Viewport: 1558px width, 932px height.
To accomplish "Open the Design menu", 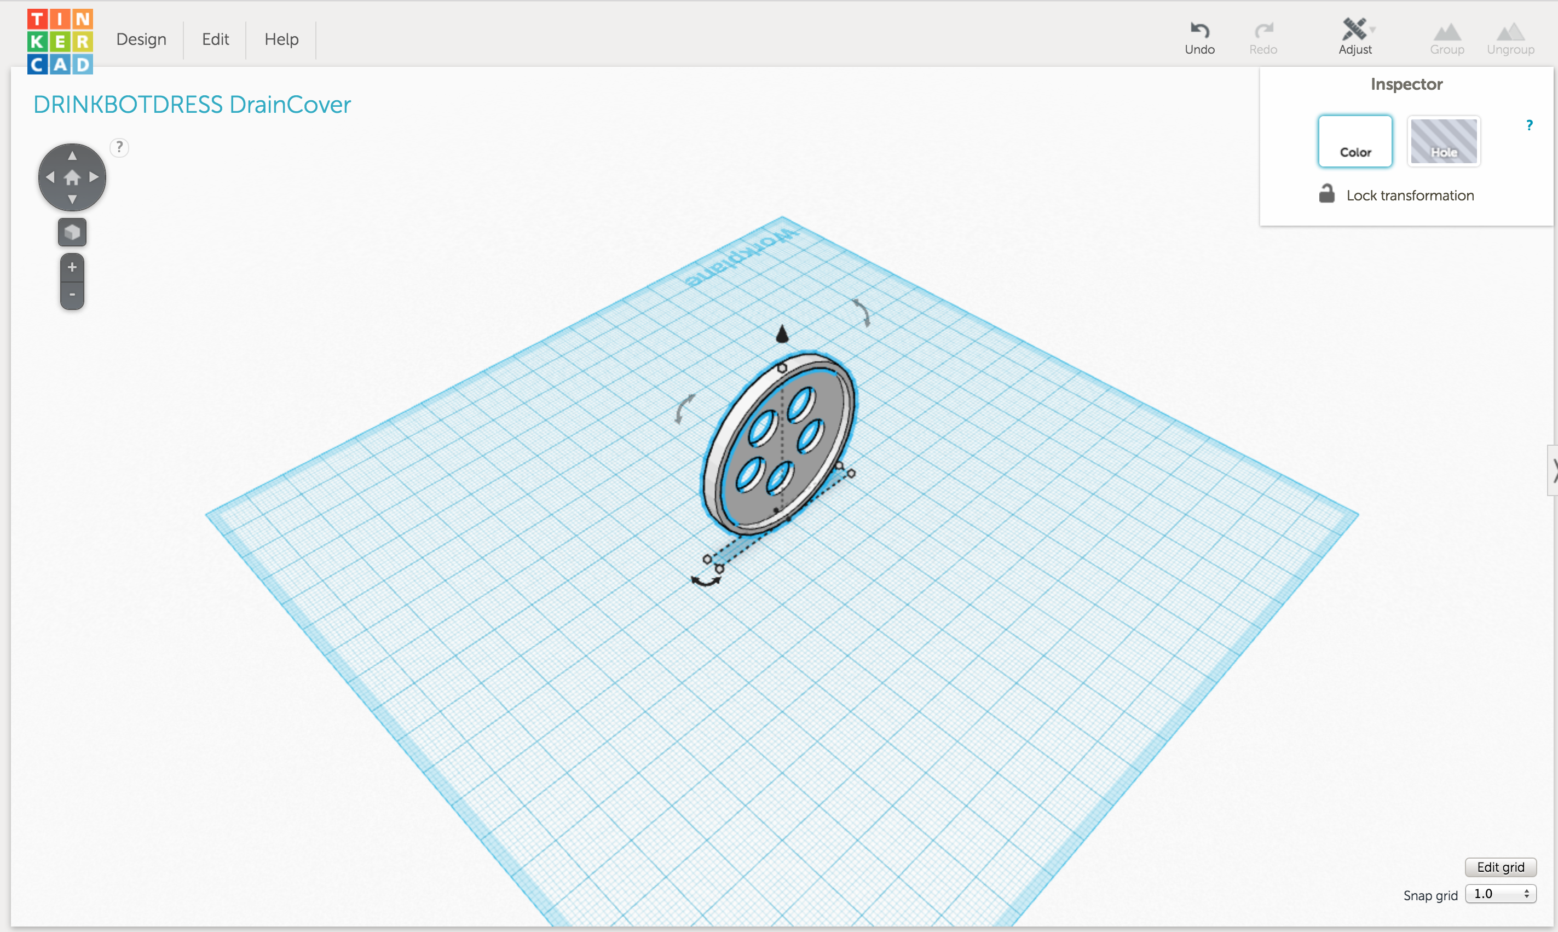I will click(141, 39).
